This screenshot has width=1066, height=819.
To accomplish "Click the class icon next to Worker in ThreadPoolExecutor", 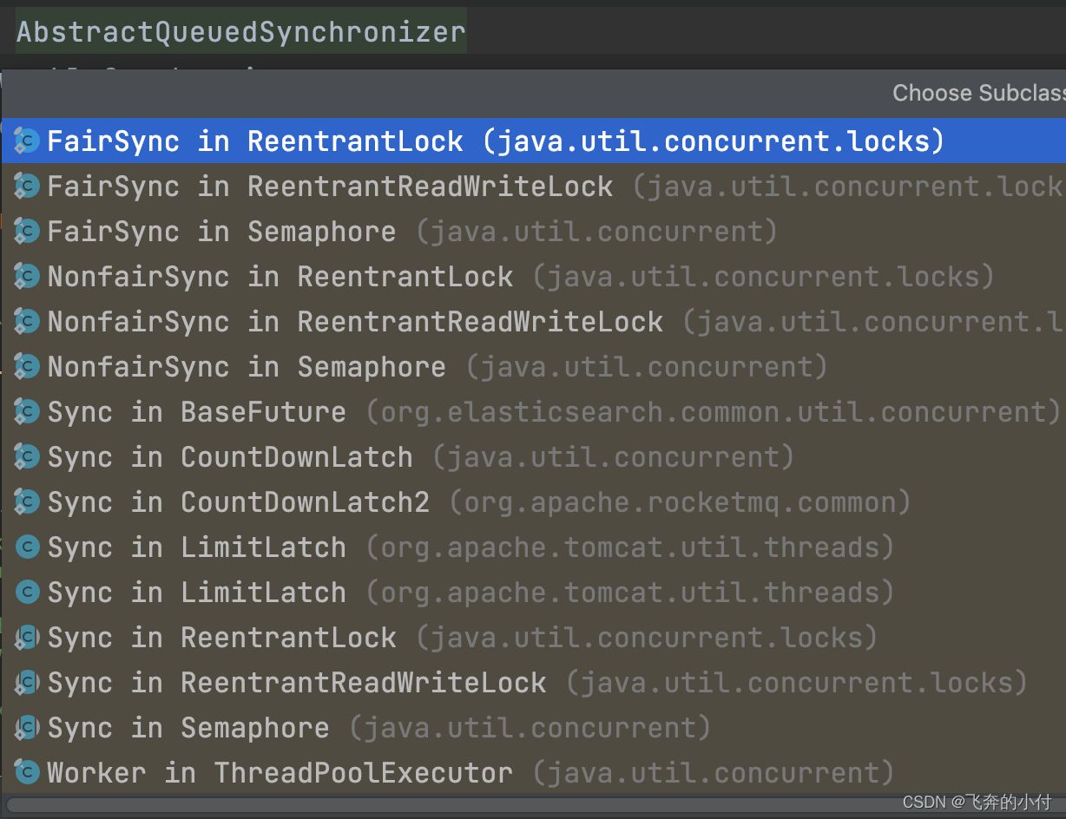I will tap(25, 772).
